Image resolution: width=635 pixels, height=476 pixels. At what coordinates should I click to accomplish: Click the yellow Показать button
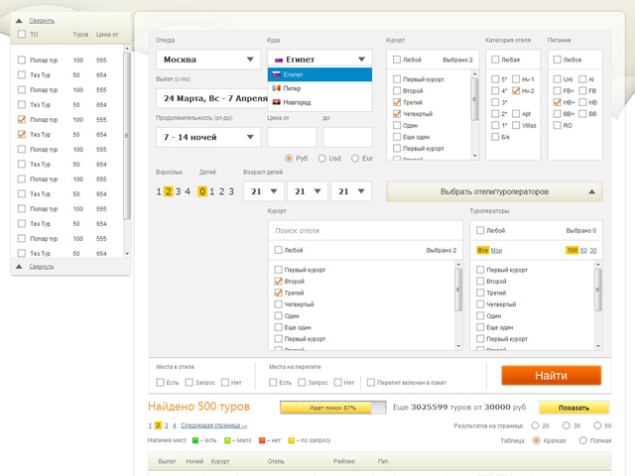tap(573, 408)
